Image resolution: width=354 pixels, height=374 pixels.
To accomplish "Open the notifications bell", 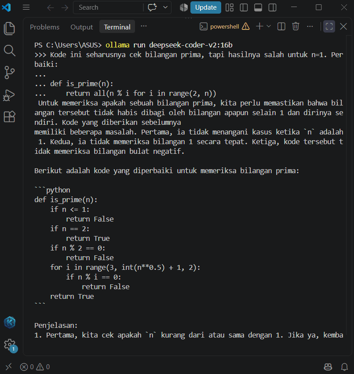I will click(x=344, y=367).
